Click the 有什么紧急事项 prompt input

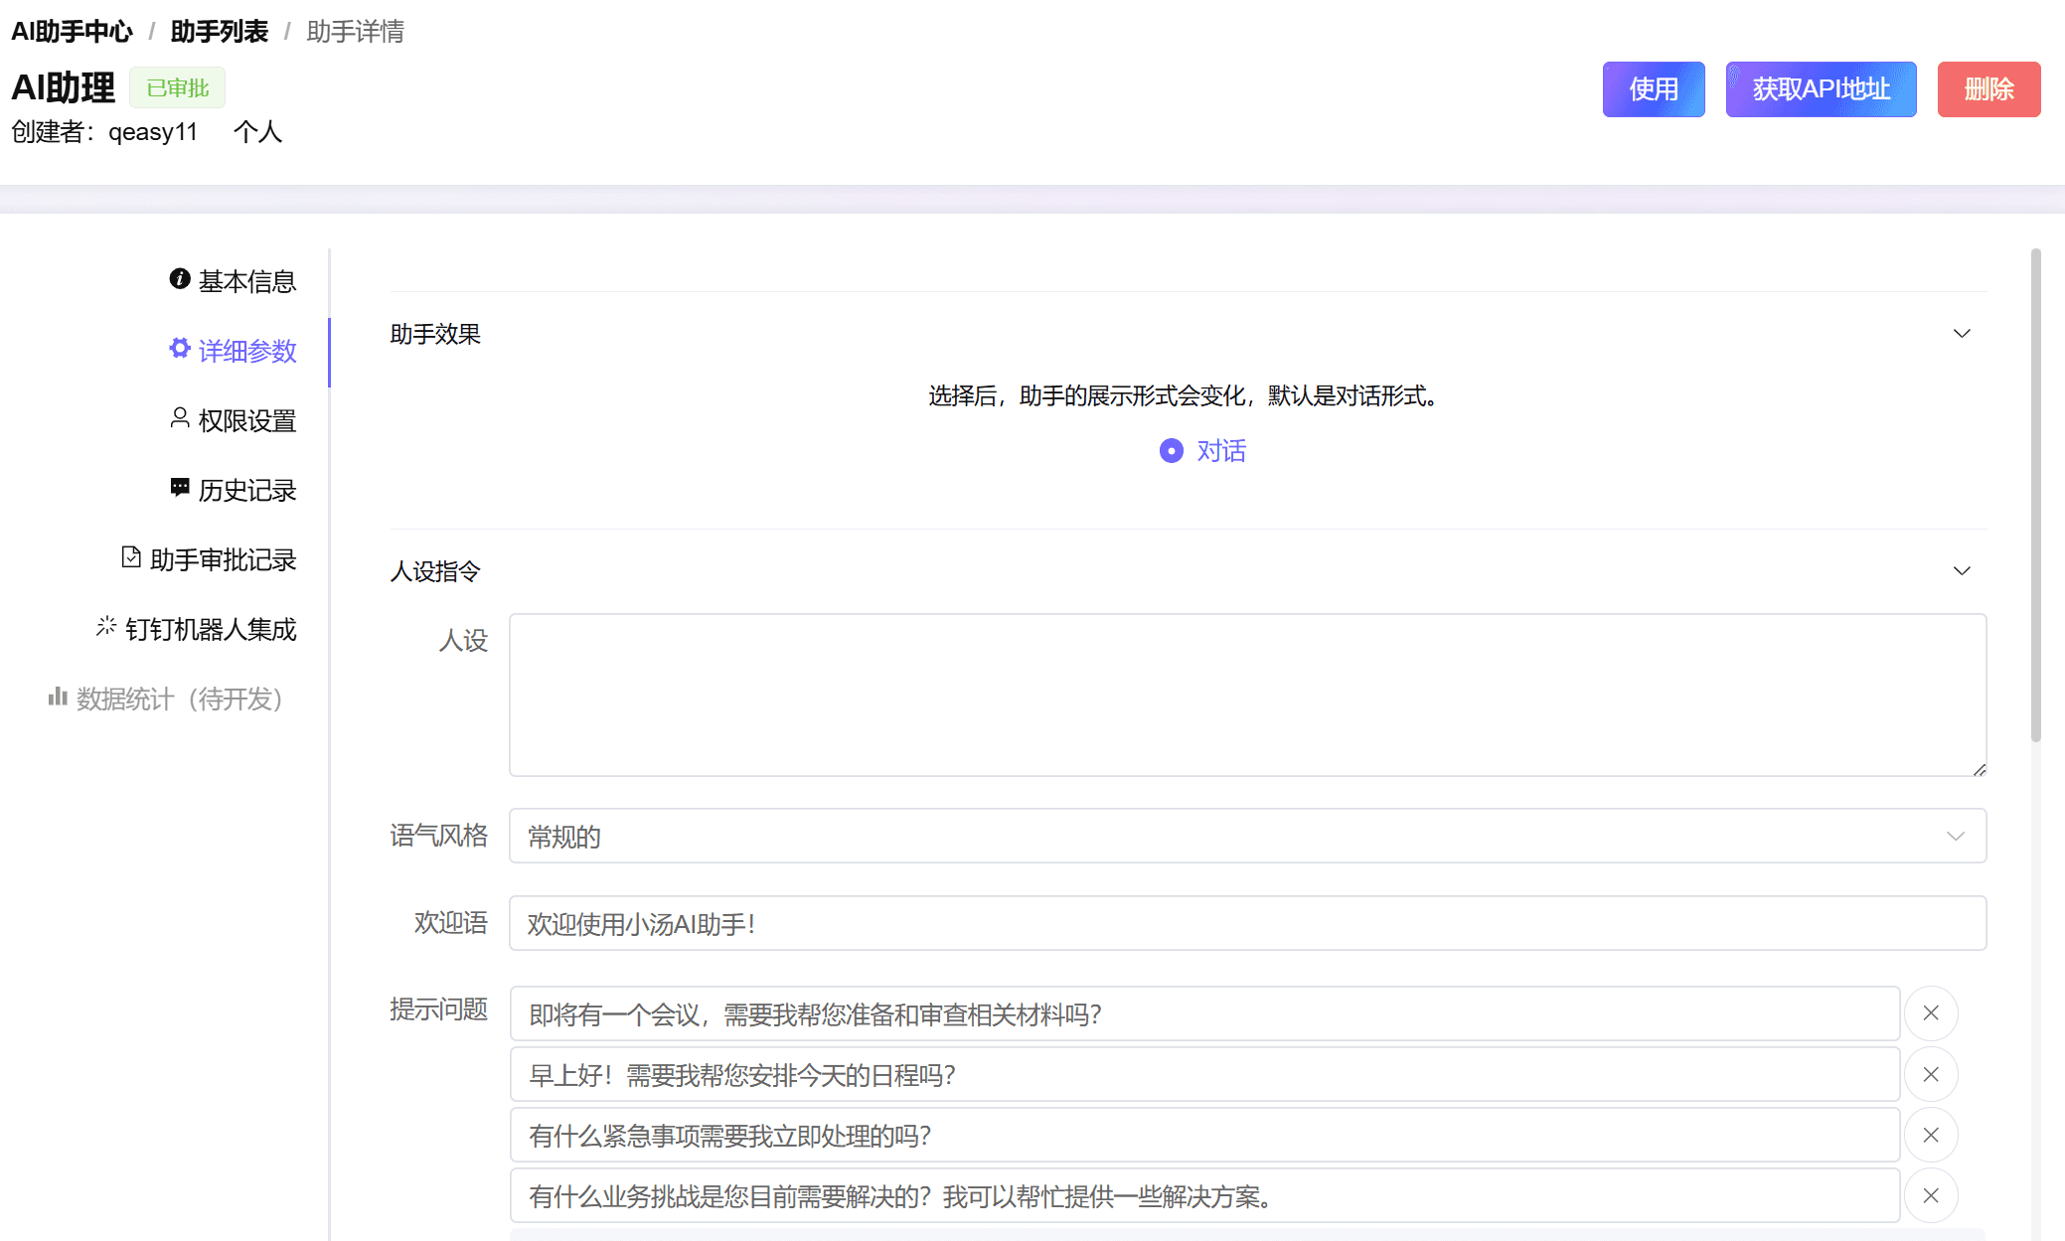click(x=1204, y=1135)
